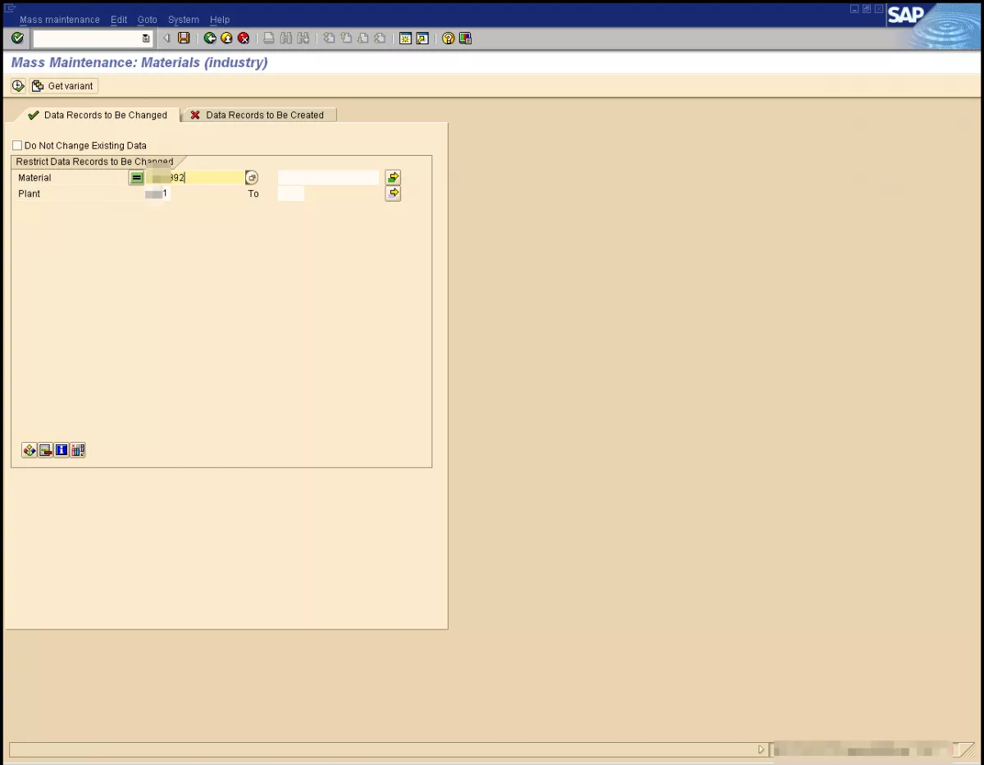Click the red Cancel icon
Image resolution: width=984 pixels, height=765 pixels.
(244, 39)
